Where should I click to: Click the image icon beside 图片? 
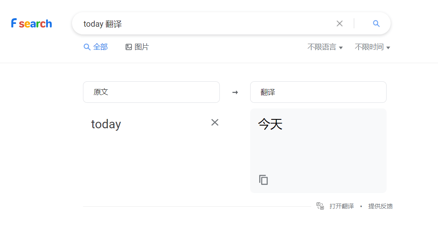128,47
